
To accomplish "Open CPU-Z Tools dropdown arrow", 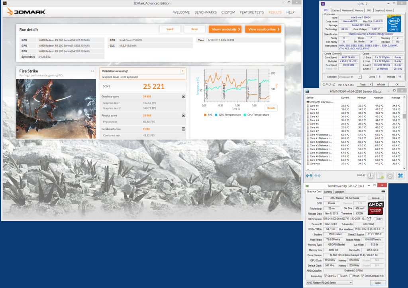I will click(x=371, y=84).
